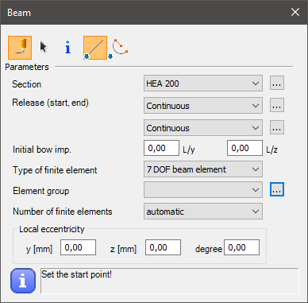Open the Type of finite element dropdown
Viewport: 308px width, 303px height.
[203, 169]
